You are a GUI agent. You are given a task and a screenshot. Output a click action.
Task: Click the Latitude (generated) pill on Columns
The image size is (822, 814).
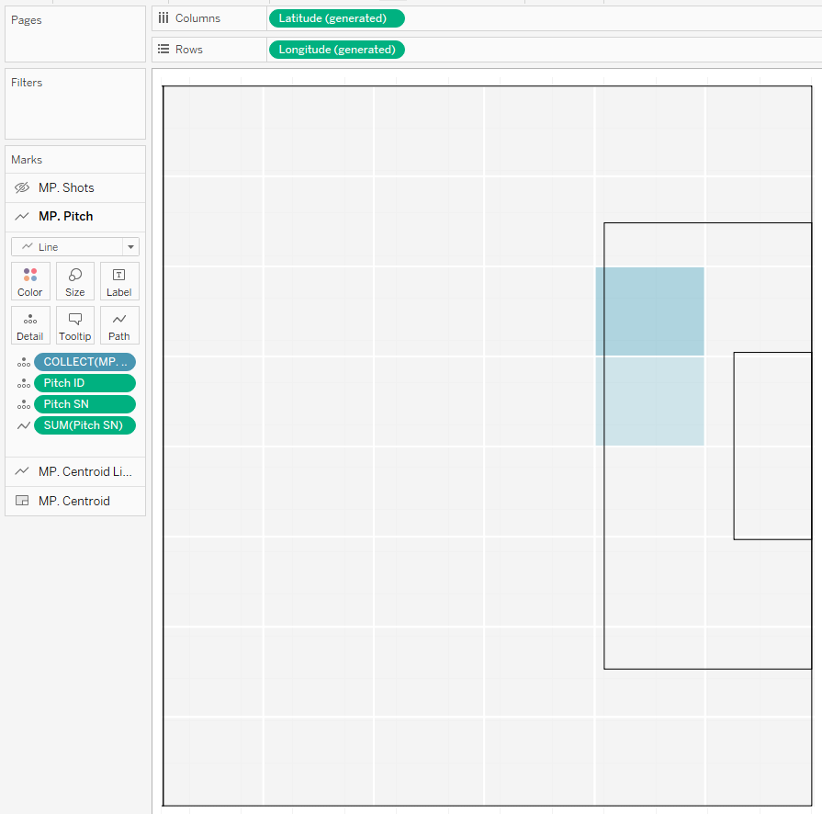pyautogui.click(x=336, y=18)
